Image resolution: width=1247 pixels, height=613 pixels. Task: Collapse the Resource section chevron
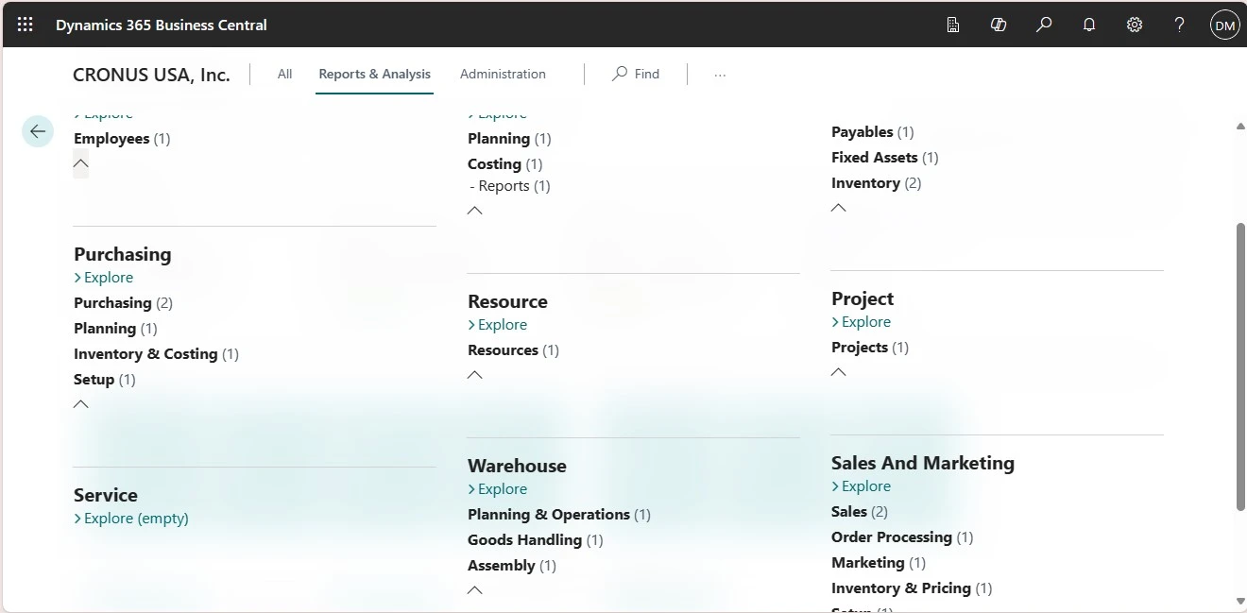coord(475,375)
